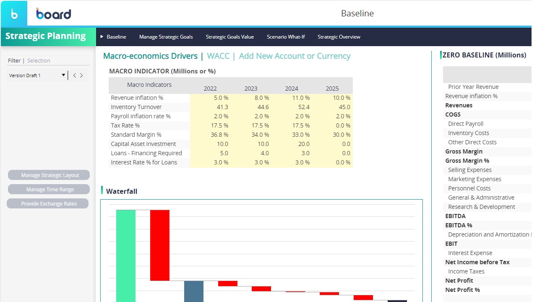Click the previous version arrow
The image size is (537, 302).
75,75
